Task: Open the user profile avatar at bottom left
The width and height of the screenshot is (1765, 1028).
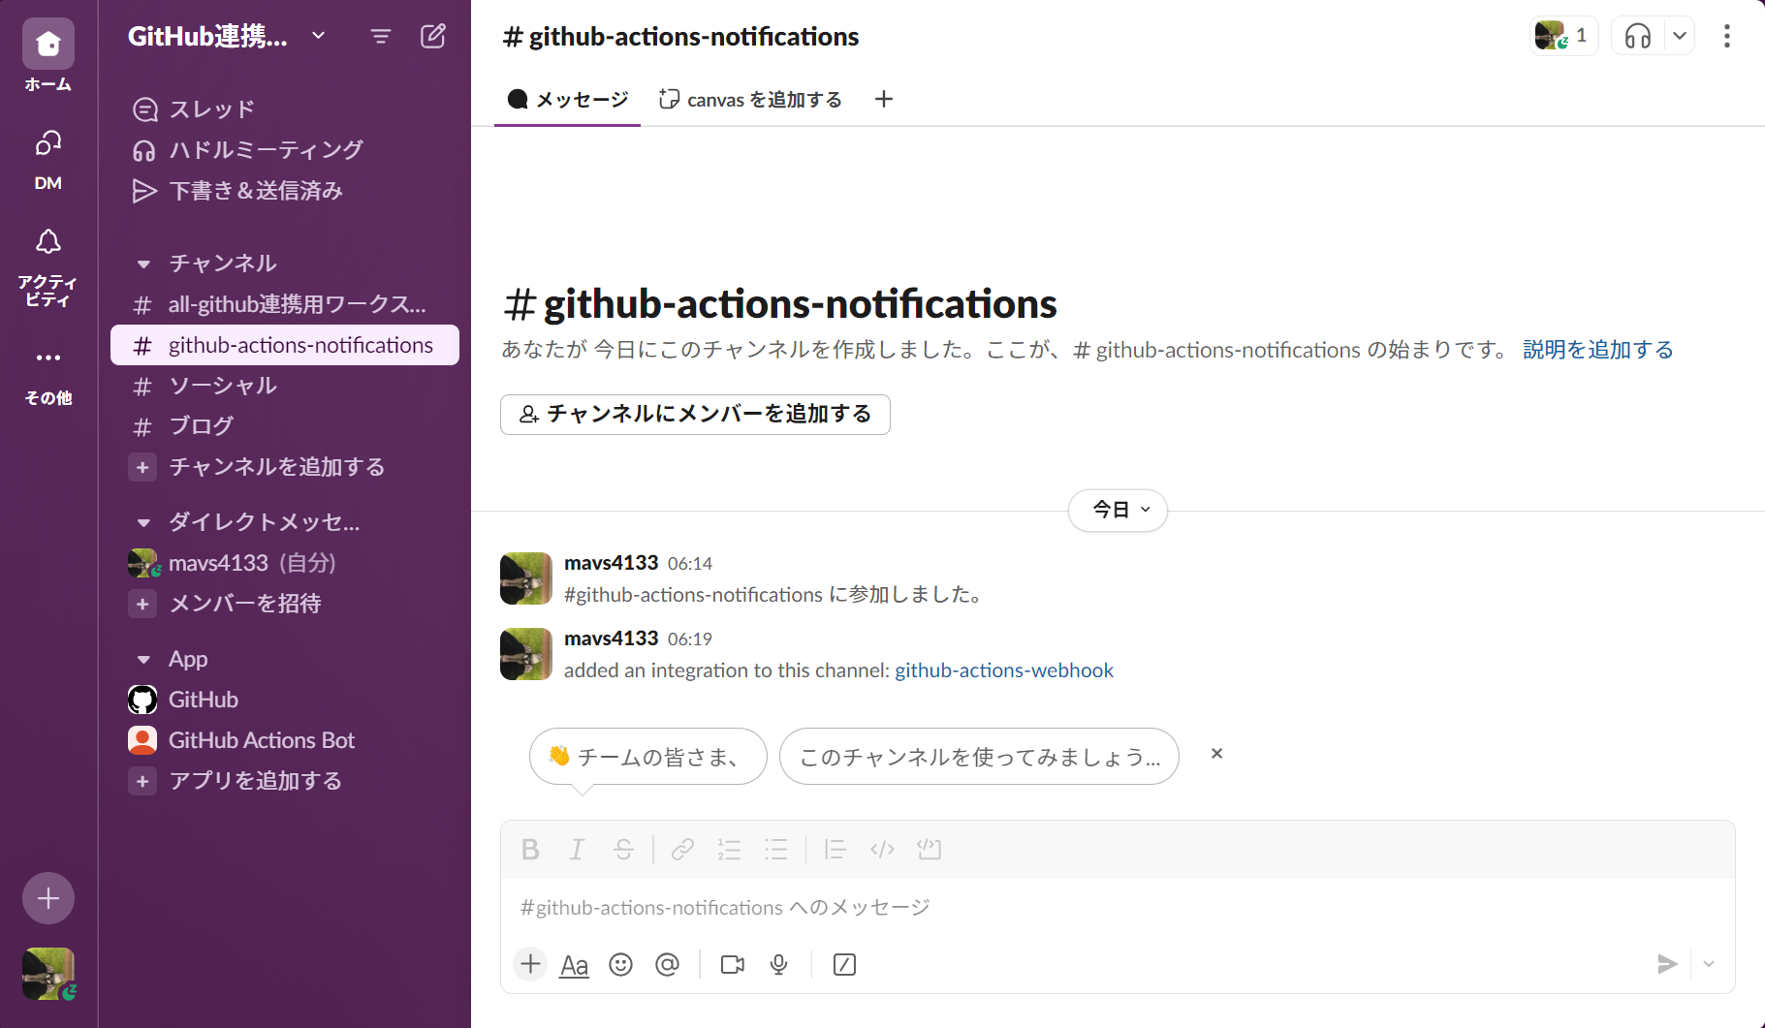Action: click(48, 974)
